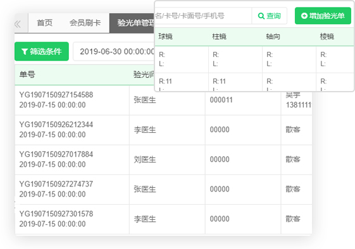Click 00000 in the 刘医生 row
355x249 pixels.
click(220, 160)
